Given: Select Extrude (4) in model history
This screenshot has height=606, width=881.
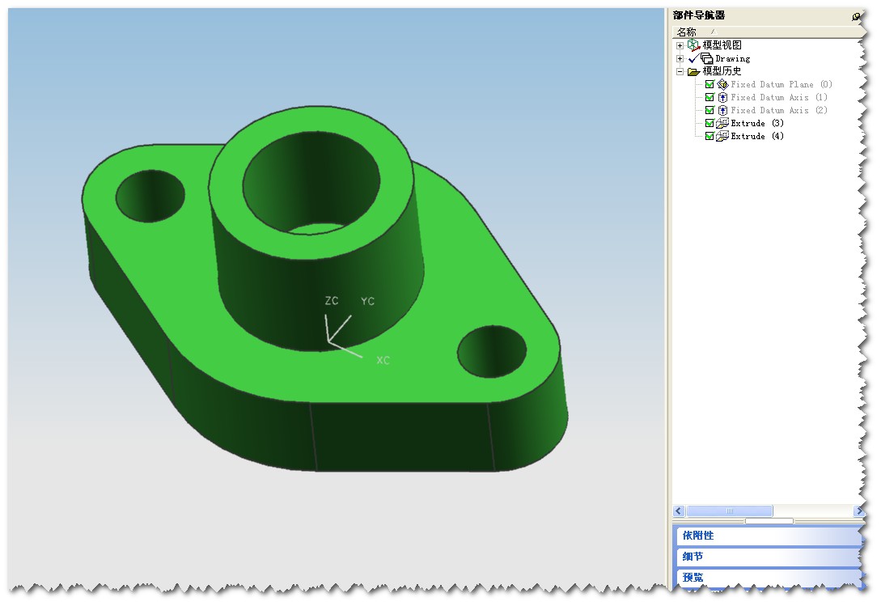Looking at the screenshot, I should [757, 136].
